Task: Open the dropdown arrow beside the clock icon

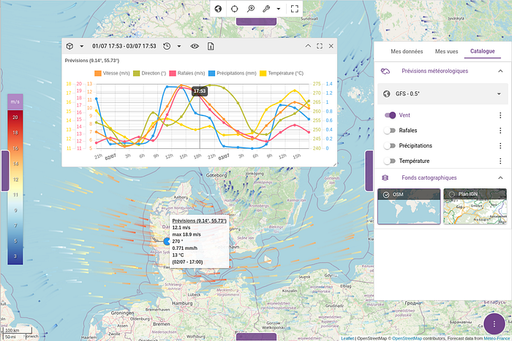Action: [x=179, y=46]
